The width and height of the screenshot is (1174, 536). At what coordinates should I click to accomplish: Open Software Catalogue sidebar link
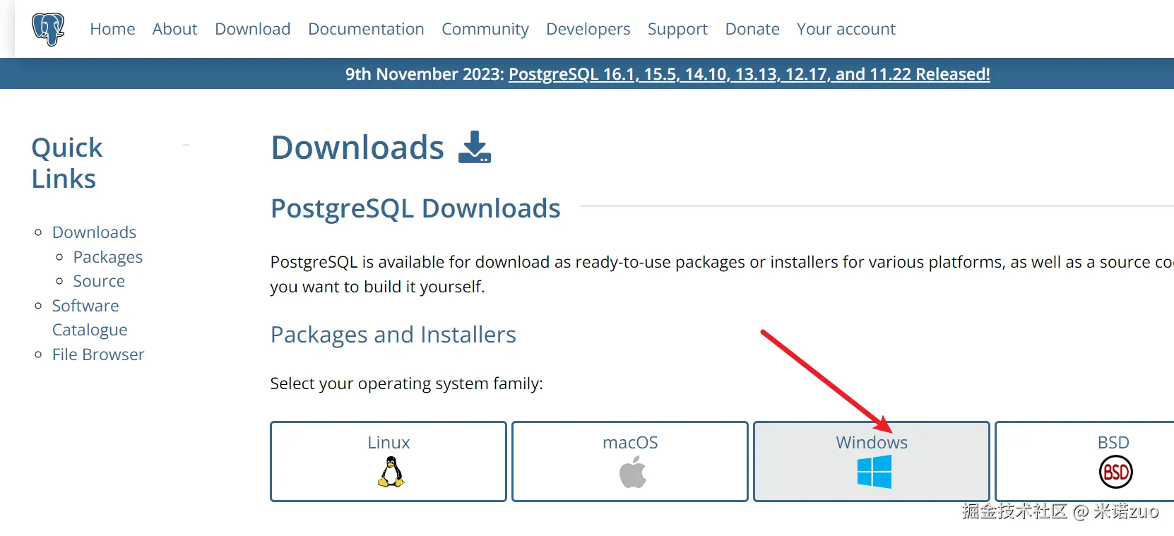(x=90, y=318)
